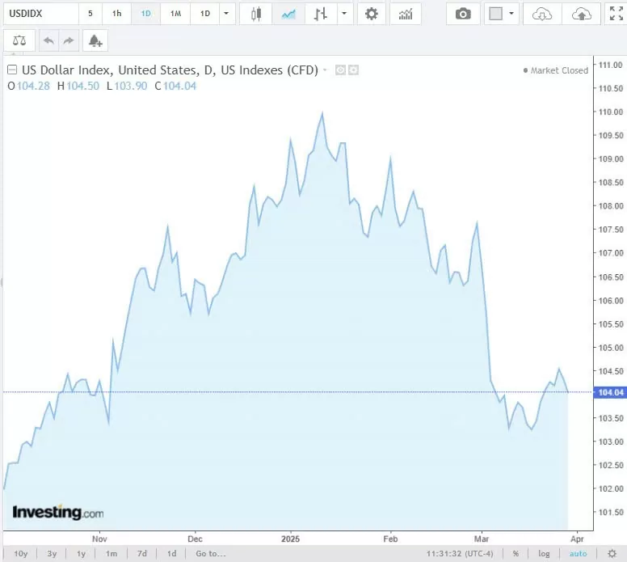Select the 1h interval
The width and height of the screenshot is (627, 562).
(x=117, y=14)
